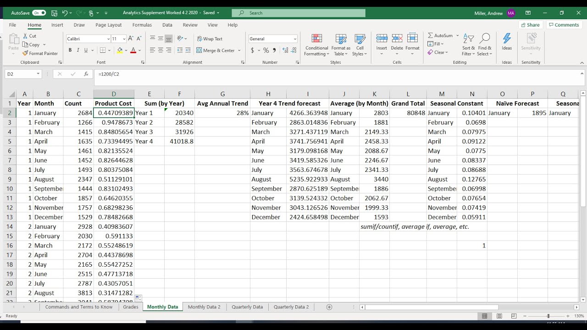Expand AutoSum dropdown arrow
Image resolution: width=587 pixels, height=330 pixels.
pos(457,36)
